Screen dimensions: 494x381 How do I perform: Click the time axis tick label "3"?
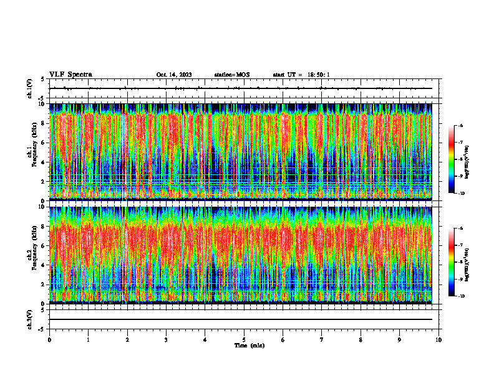(x=166, y=340)
